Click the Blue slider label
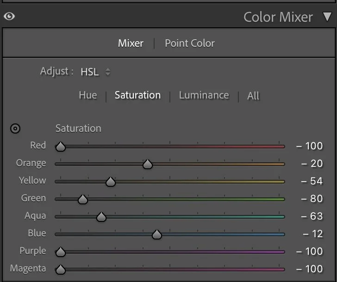 tap(37, 233)
